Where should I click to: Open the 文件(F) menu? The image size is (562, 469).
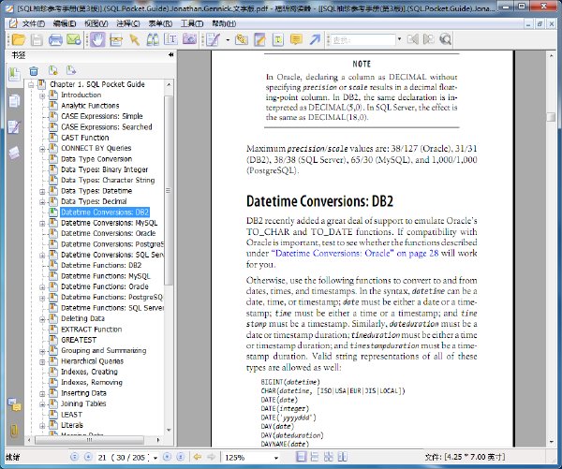[x=34, y=23]
